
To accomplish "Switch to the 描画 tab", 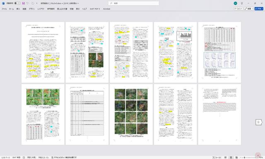I will tap(24, 9).
